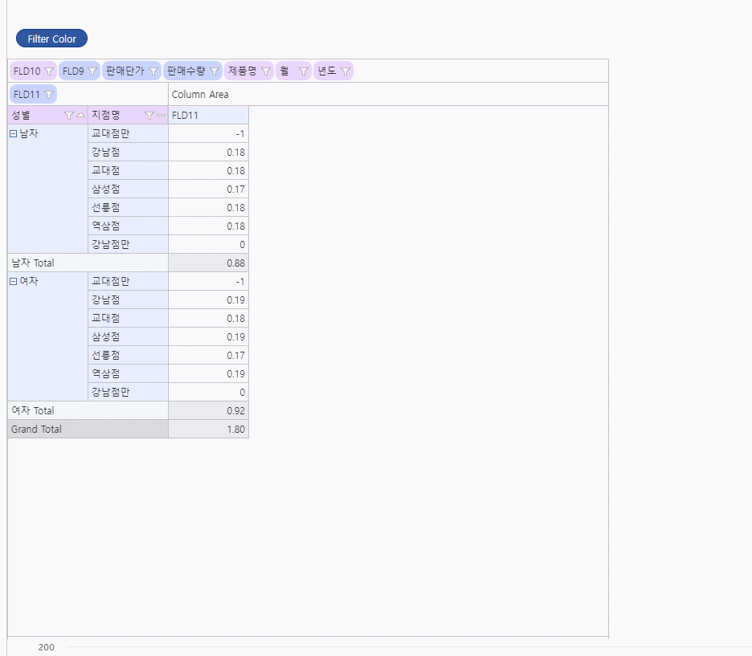The image size is (752, 656).
Task: Select the 년도 field chip
Action: point(333,71)
